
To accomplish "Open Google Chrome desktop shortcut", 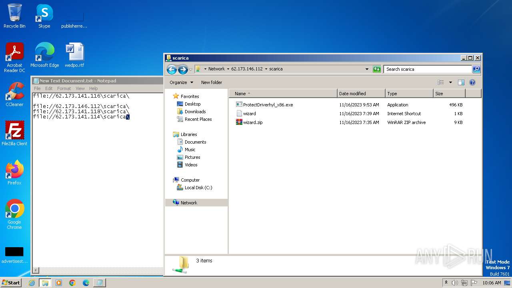I will pyautogui.click(x=14, y=214).
